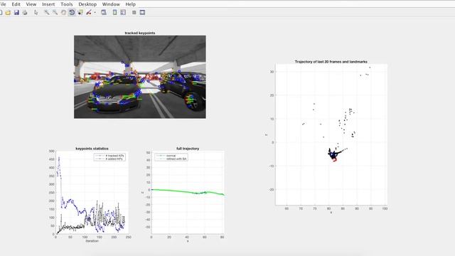
Task: Click '# tracked KPs' legend entry
Action: tap(114, 156)
